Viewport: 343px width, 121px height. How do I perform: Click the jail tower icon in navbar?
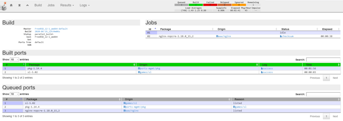(x=19, y=5)
